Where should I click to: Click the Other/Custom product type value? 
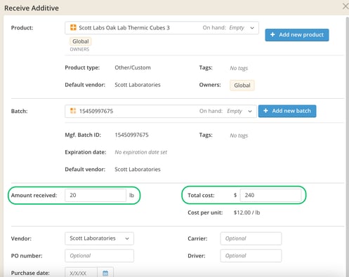coord(133,67)
